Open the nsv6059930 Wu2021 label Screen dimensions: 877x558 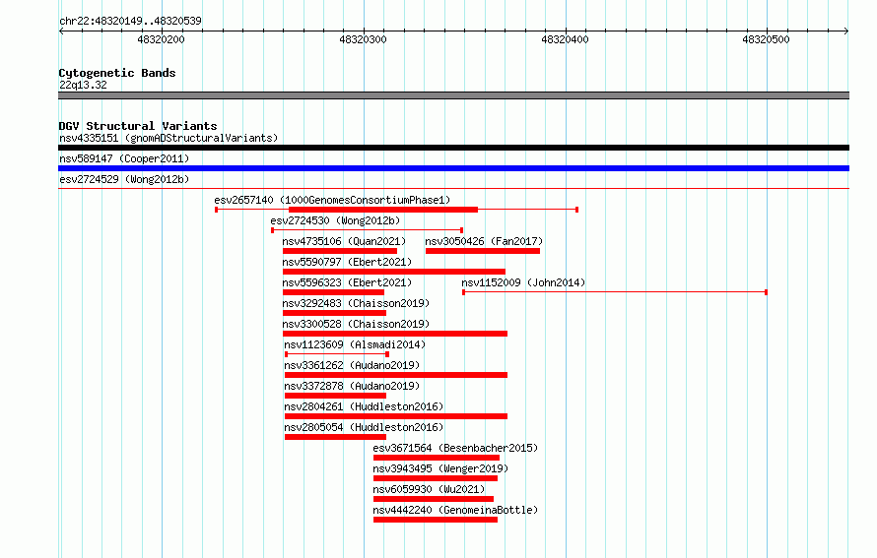(x=429, y=489)
